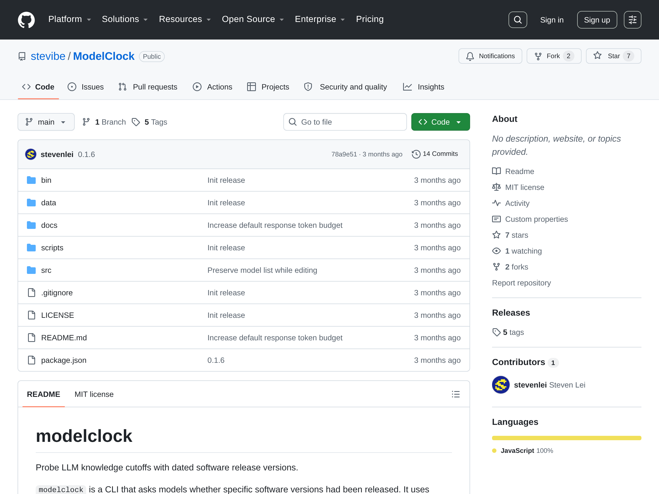Click the Pricing link

tap(370, 19)
